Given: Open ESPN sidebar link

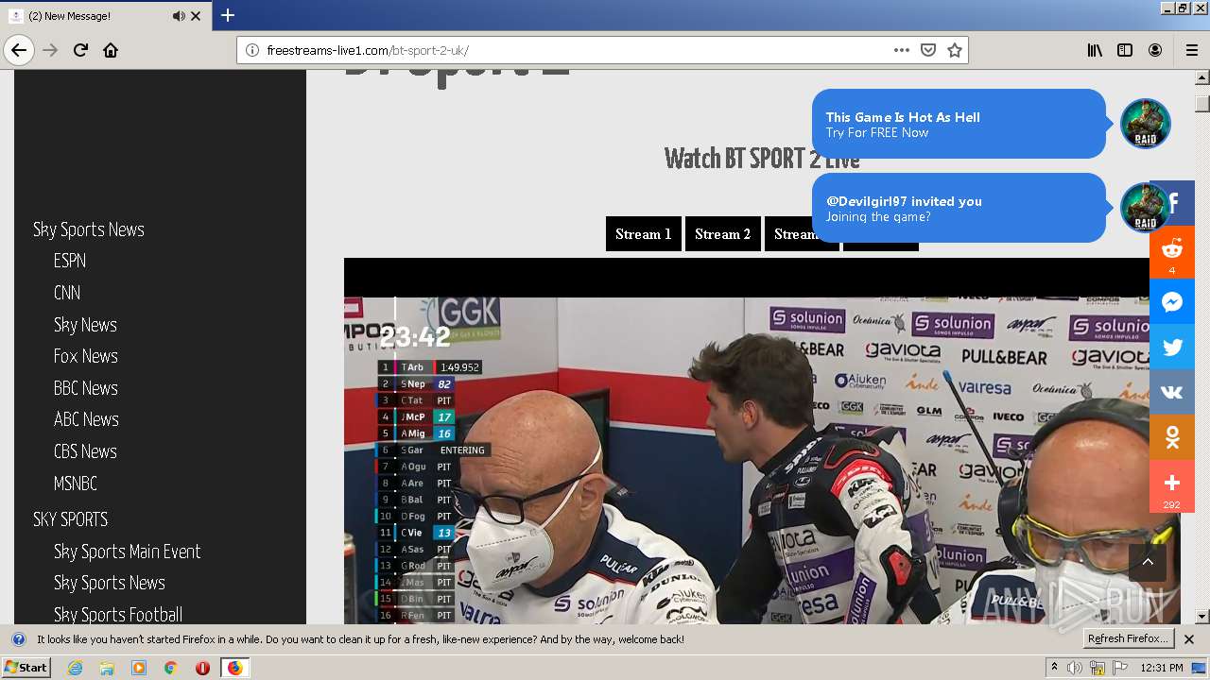Looking at the screenshot, I should click(x=70, y=261).
